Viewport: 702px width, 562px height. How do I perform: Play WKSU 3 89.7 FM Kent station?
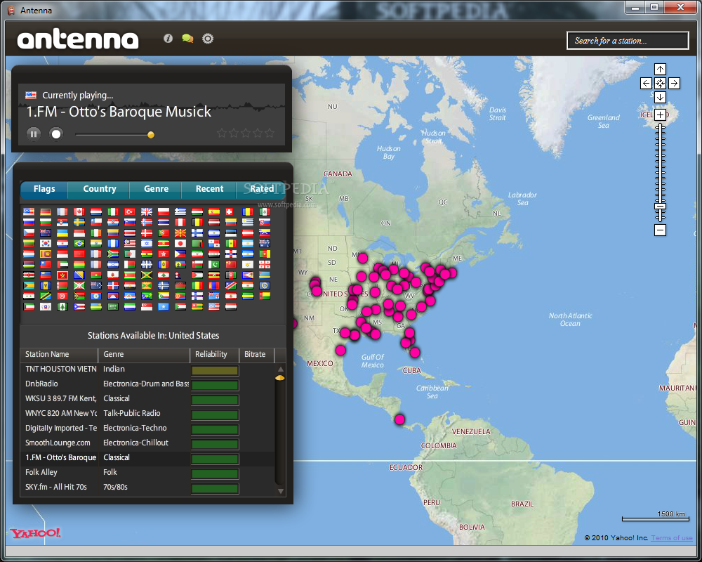pyautogui.click(x=147, y=399)
